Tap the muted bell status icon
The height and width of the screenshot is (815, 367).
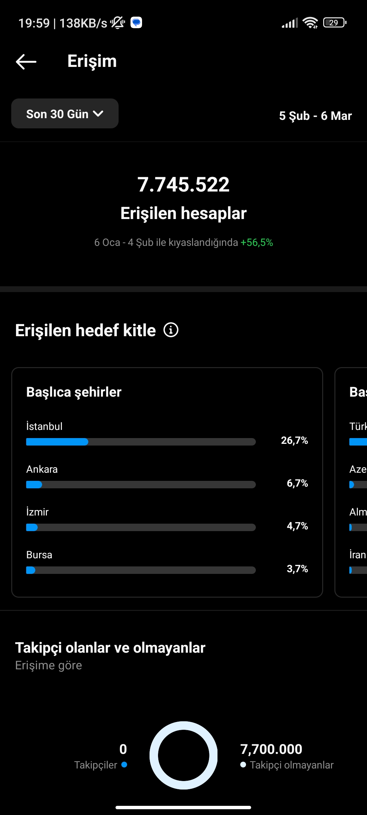click(118, 23)
